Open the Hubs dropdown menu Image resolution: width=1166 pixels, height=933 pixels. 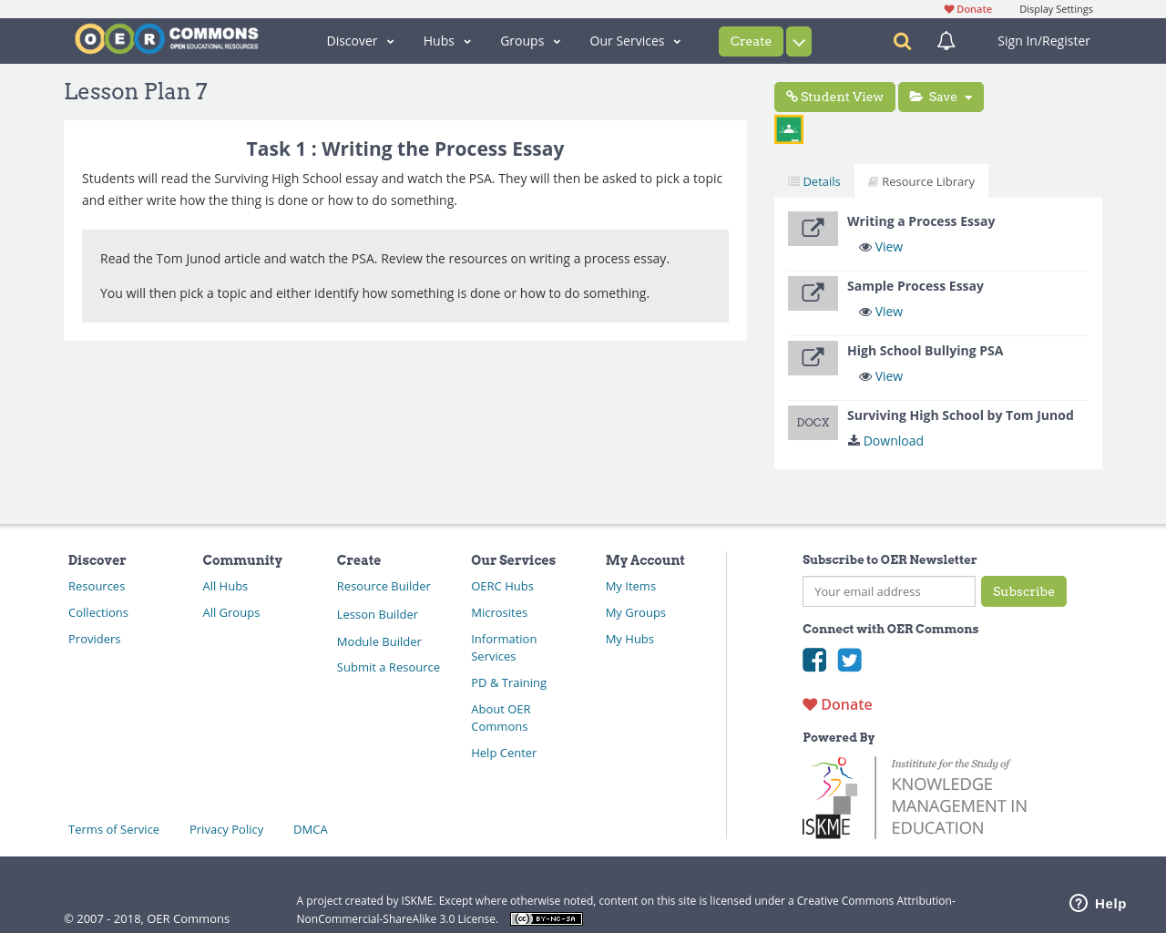pos(445,40)
